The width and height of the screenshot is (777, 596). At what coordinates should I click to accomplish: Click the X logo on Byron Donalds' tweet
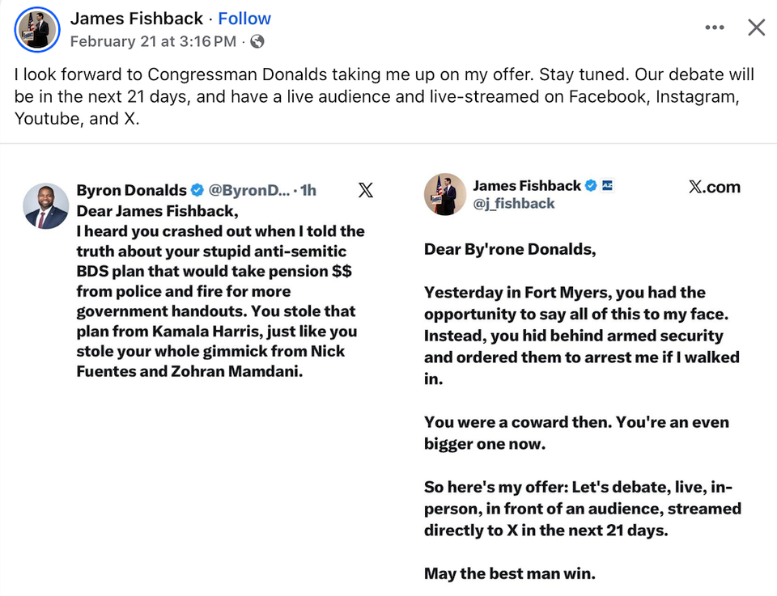366,190
